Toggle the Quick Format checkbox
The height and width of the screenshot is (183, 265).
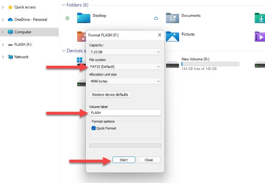93,128
